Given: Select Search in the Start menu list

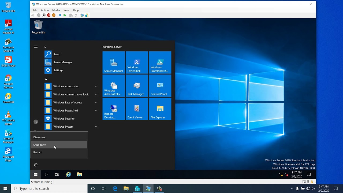Looking at the screenshot, I should coord(71,54).
